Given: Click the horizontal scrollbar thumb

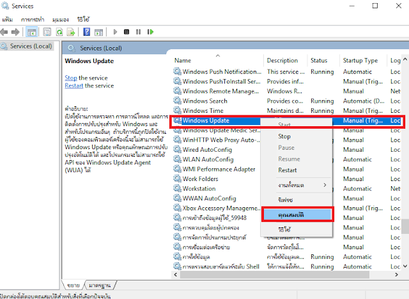Looking at the screenshot, I should 274,275.
